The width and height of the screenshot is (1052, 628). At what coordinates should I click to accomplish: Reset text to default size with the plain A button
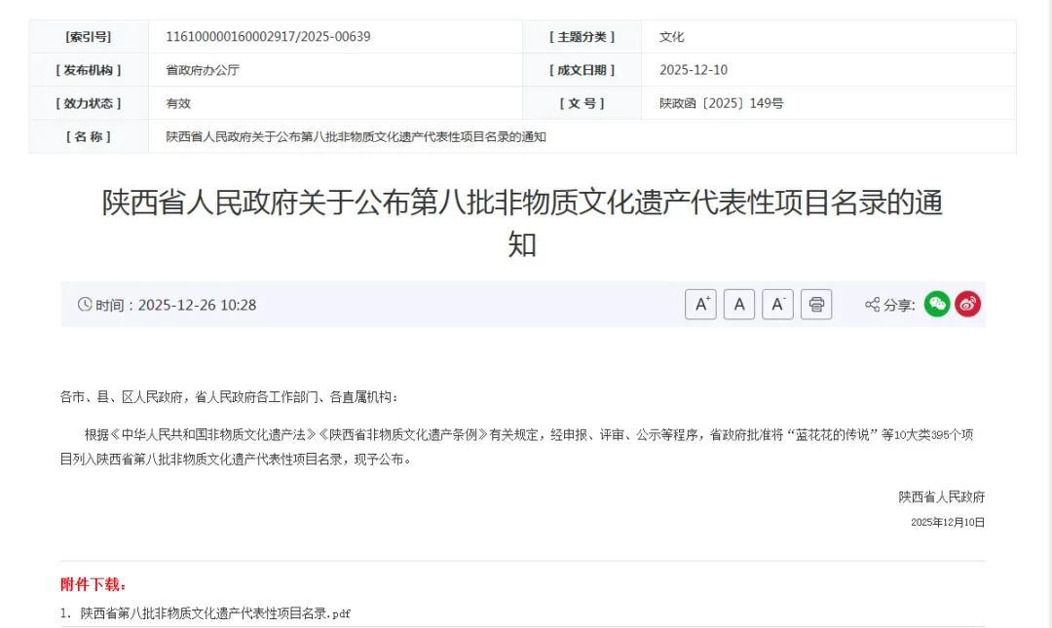click(x=739, y=305)
